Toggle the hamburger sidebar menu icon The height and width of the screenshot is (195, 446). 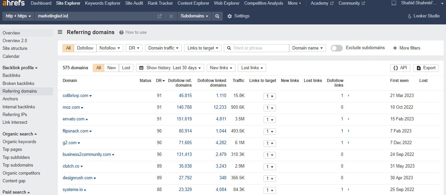(x=60, y=32)
